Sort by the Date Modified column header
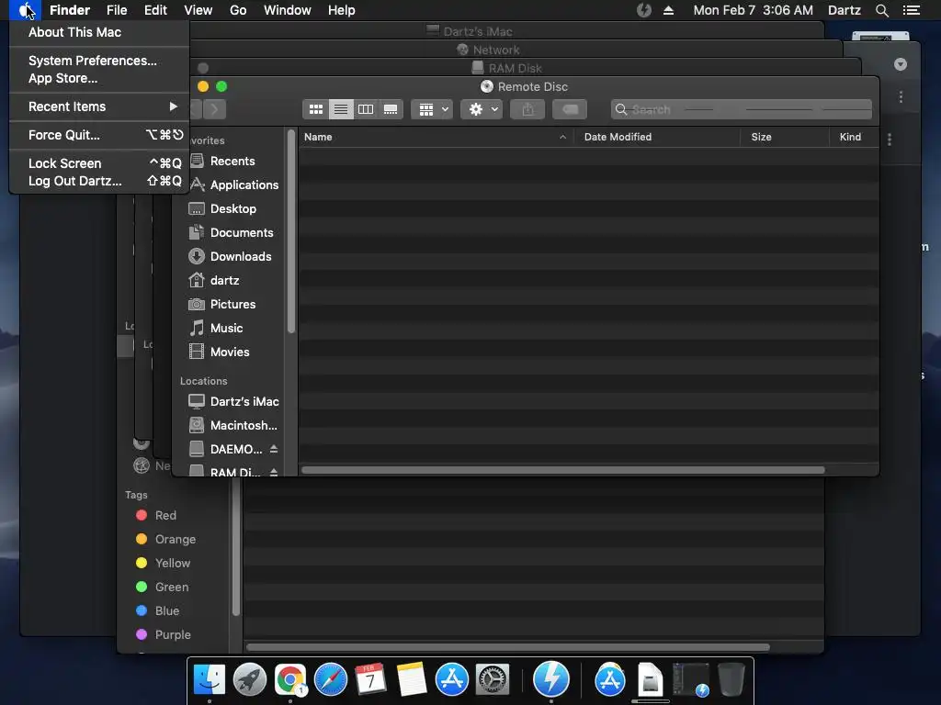The width and height of the screenshot is (941, 705). tap(656, 138)
